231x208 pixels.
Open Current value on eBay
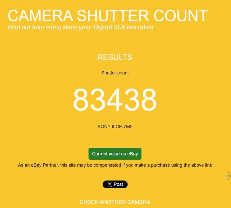tap(115, 154)
